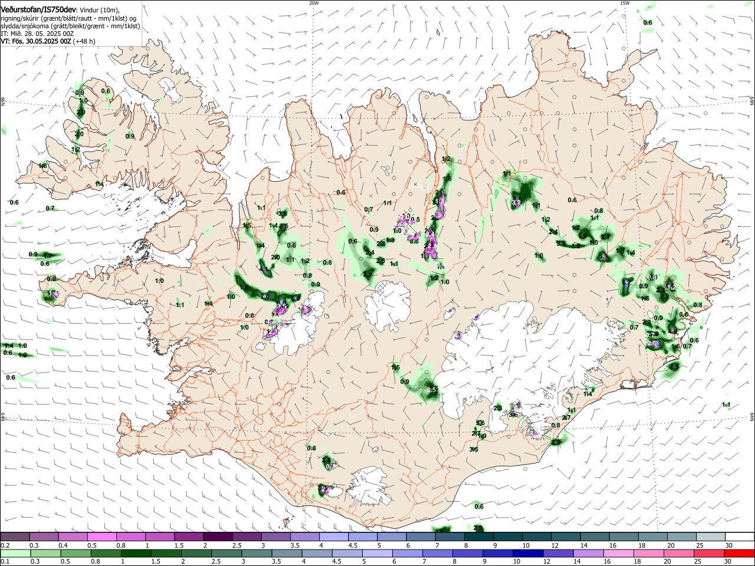Click the Mýrdalsjökull glacier near the south coast

coord(369,486)
